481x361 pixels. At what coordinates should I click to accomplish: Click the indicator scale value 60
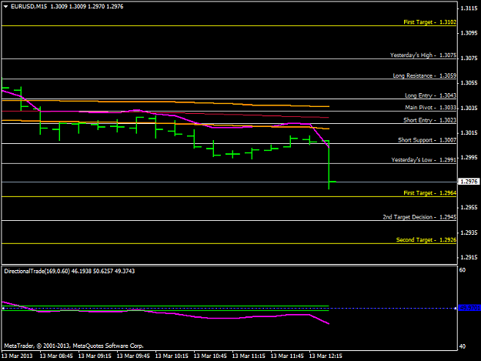point(463,270)
